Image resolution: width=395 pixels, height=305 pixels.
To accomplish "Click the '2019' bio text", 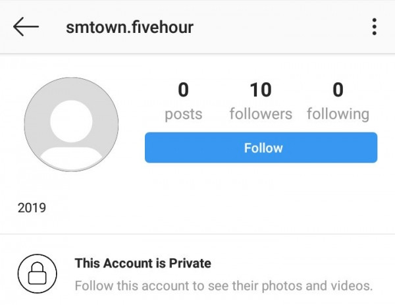I will coord(32,208).
